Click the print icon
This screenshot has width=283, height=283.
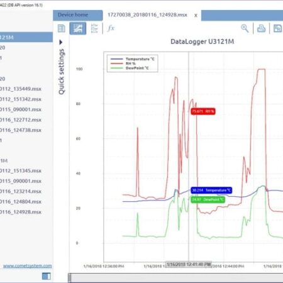point(261,28)
